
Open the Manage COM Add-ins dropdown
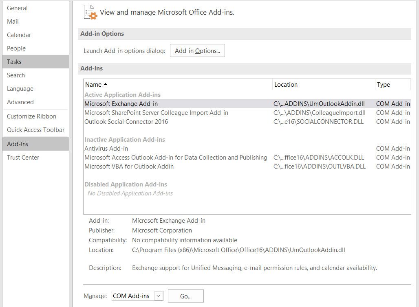[x=159, y=296]
